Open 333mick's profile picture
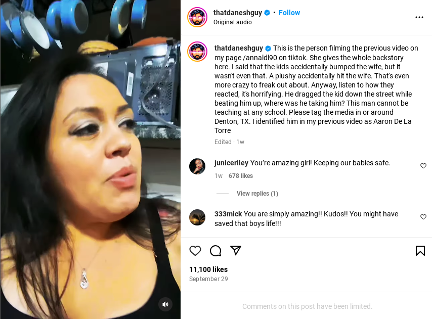 [x=197, y=217]
